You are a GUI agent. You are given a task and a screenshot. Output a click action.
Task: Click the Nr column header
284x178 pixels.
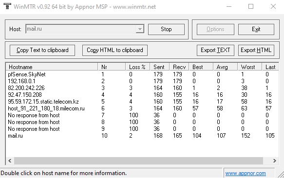(x=112, y=67)
